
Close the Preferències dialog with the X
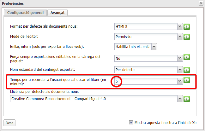pos(201,3)
